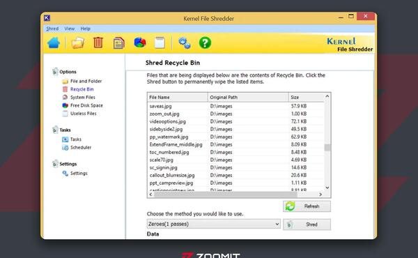Select sidebyside2.jpg row
The width and height of the screenshot is (418, 258).
[x=236, y=129]
